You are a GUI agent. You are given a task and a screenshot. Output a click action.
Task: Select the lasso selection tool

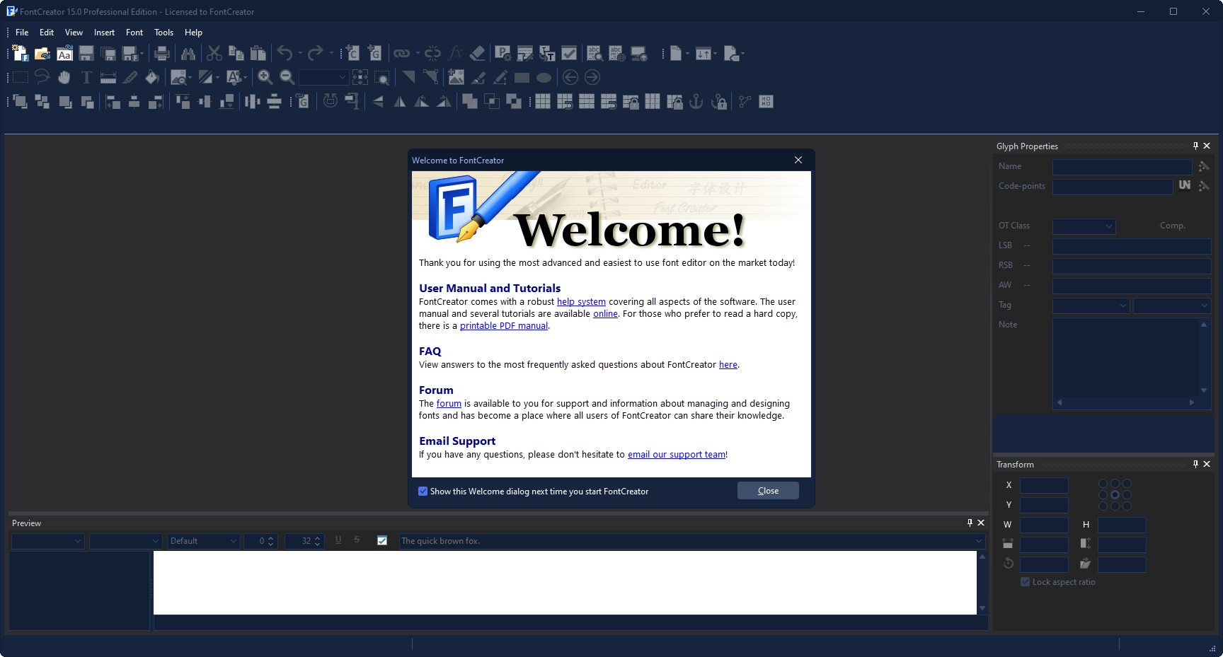42,77
